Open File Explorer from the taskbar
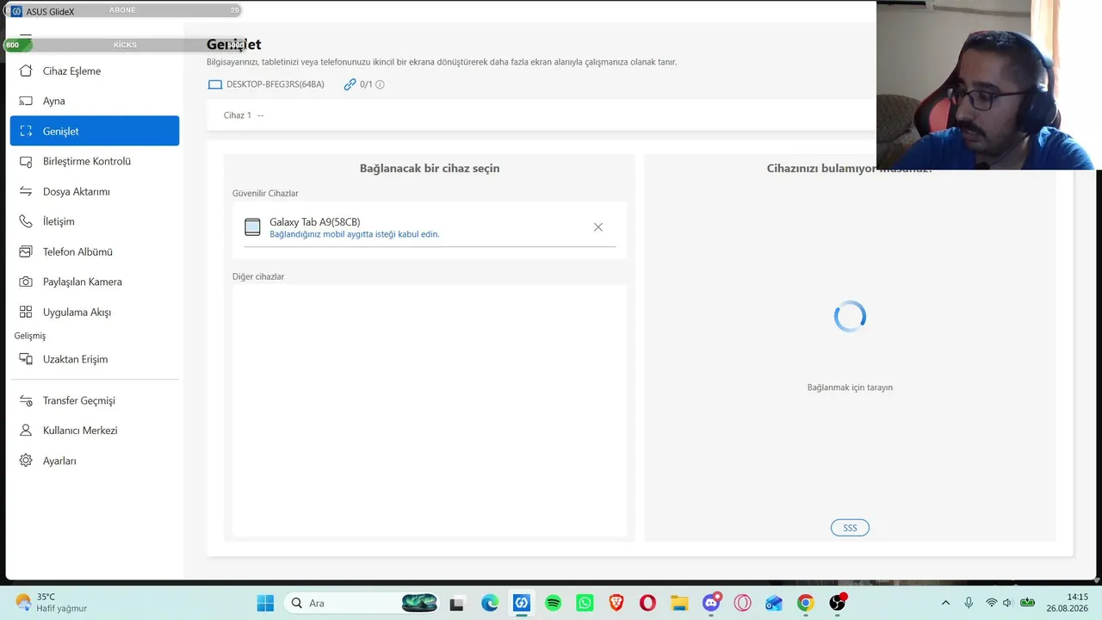Image resolution: width=1102 pixels, height=620 pixels. tap(679, 603)
